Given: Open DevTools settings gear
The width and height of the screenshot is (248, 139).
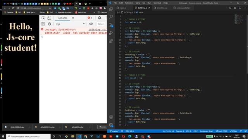Looking at the screenshot, I should 100,18.
